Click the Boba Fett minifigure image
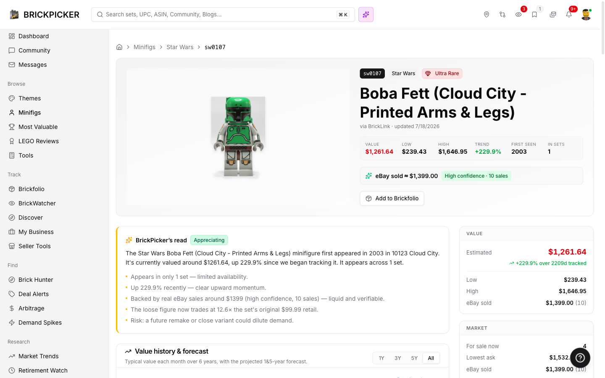Screen dimensions: 605x378 click(x=238, y=137)
